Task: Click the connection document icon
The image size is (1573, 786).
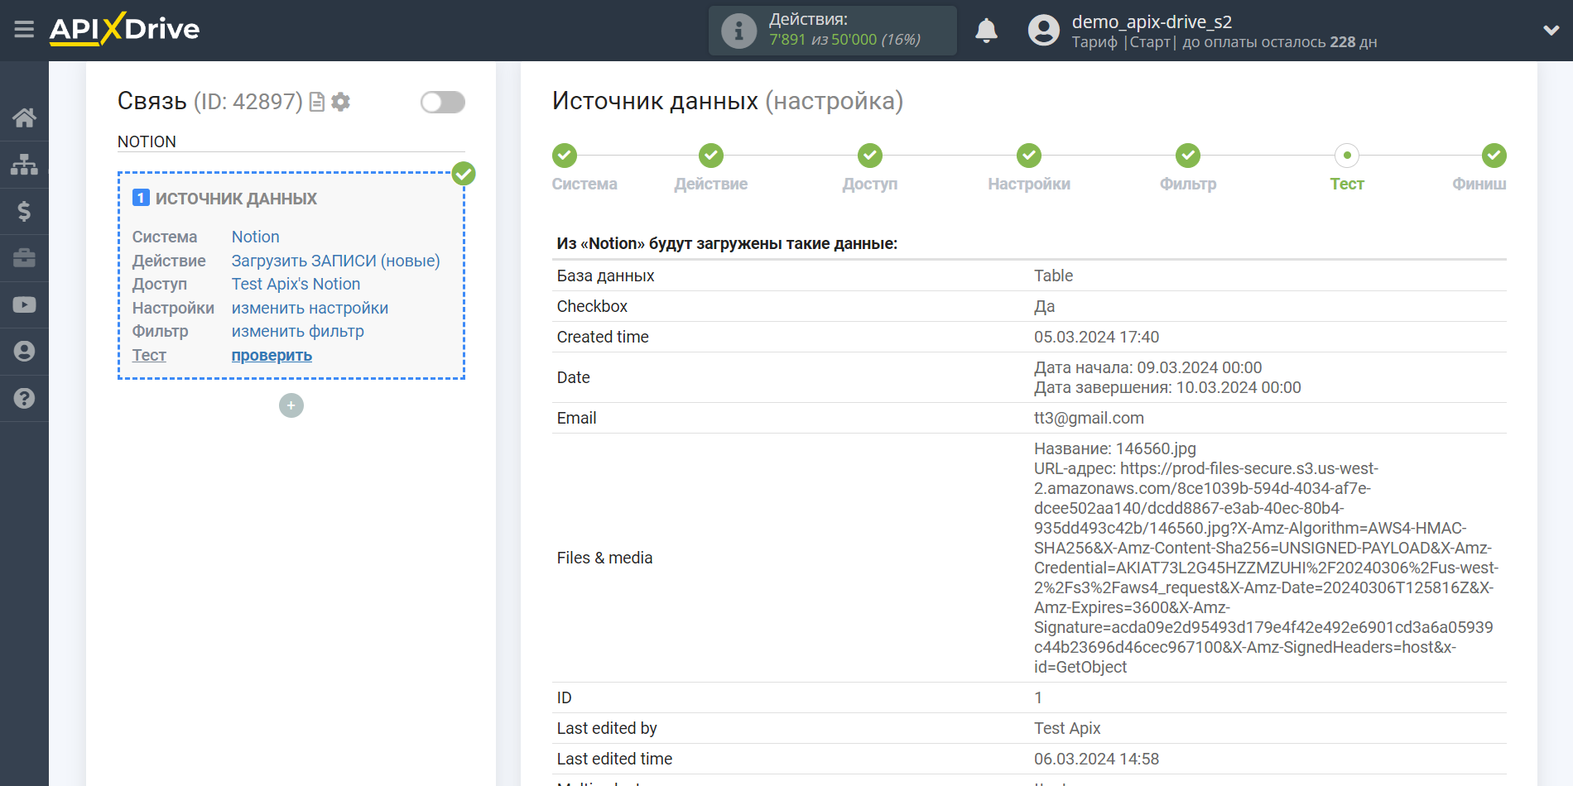Action: 316,102
